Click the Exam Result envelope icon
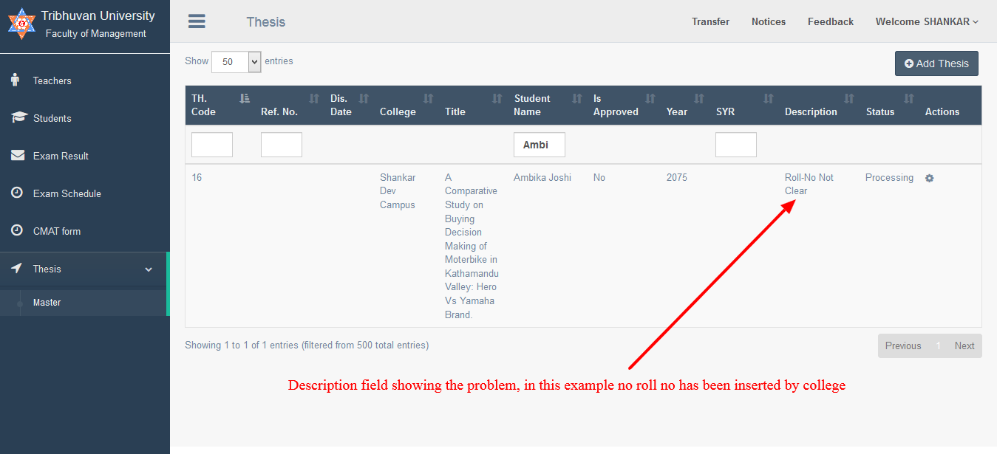 click(17, 155)
